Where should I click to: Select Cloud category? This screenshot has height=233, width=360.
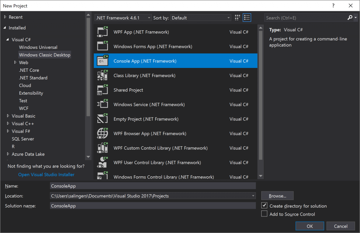click(x=25, y=85)
